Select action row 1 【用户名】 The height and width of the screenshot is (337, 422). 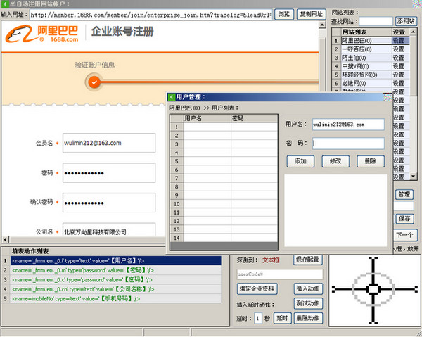click(116, 260)
